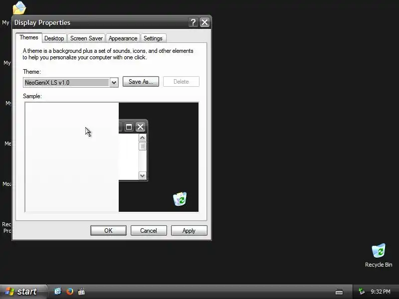Expand the Theme dropdown arrow
The width and height of the screenshot is (399, 299).
tap(114, 82)
